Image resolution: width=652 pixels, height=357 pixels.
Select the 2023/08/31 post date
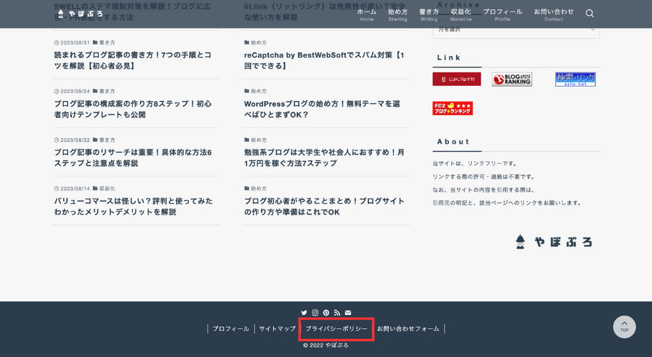[72, 43]
